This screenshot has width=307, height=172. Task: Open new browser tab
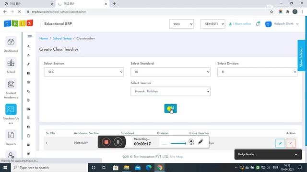pyautogui.click(x=114, y=4)
